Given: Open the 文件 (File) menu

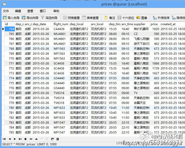Looking at the screenshot, I should pos(6,11).
